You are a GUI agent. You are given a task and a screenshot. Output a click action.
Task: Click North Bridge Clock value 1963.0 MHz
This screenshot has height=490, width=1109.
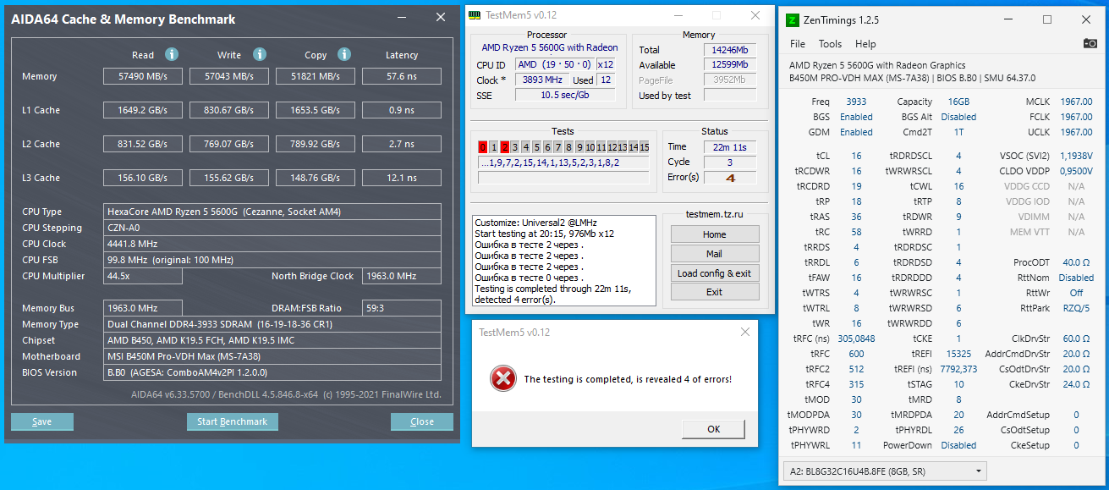[401, 276]
